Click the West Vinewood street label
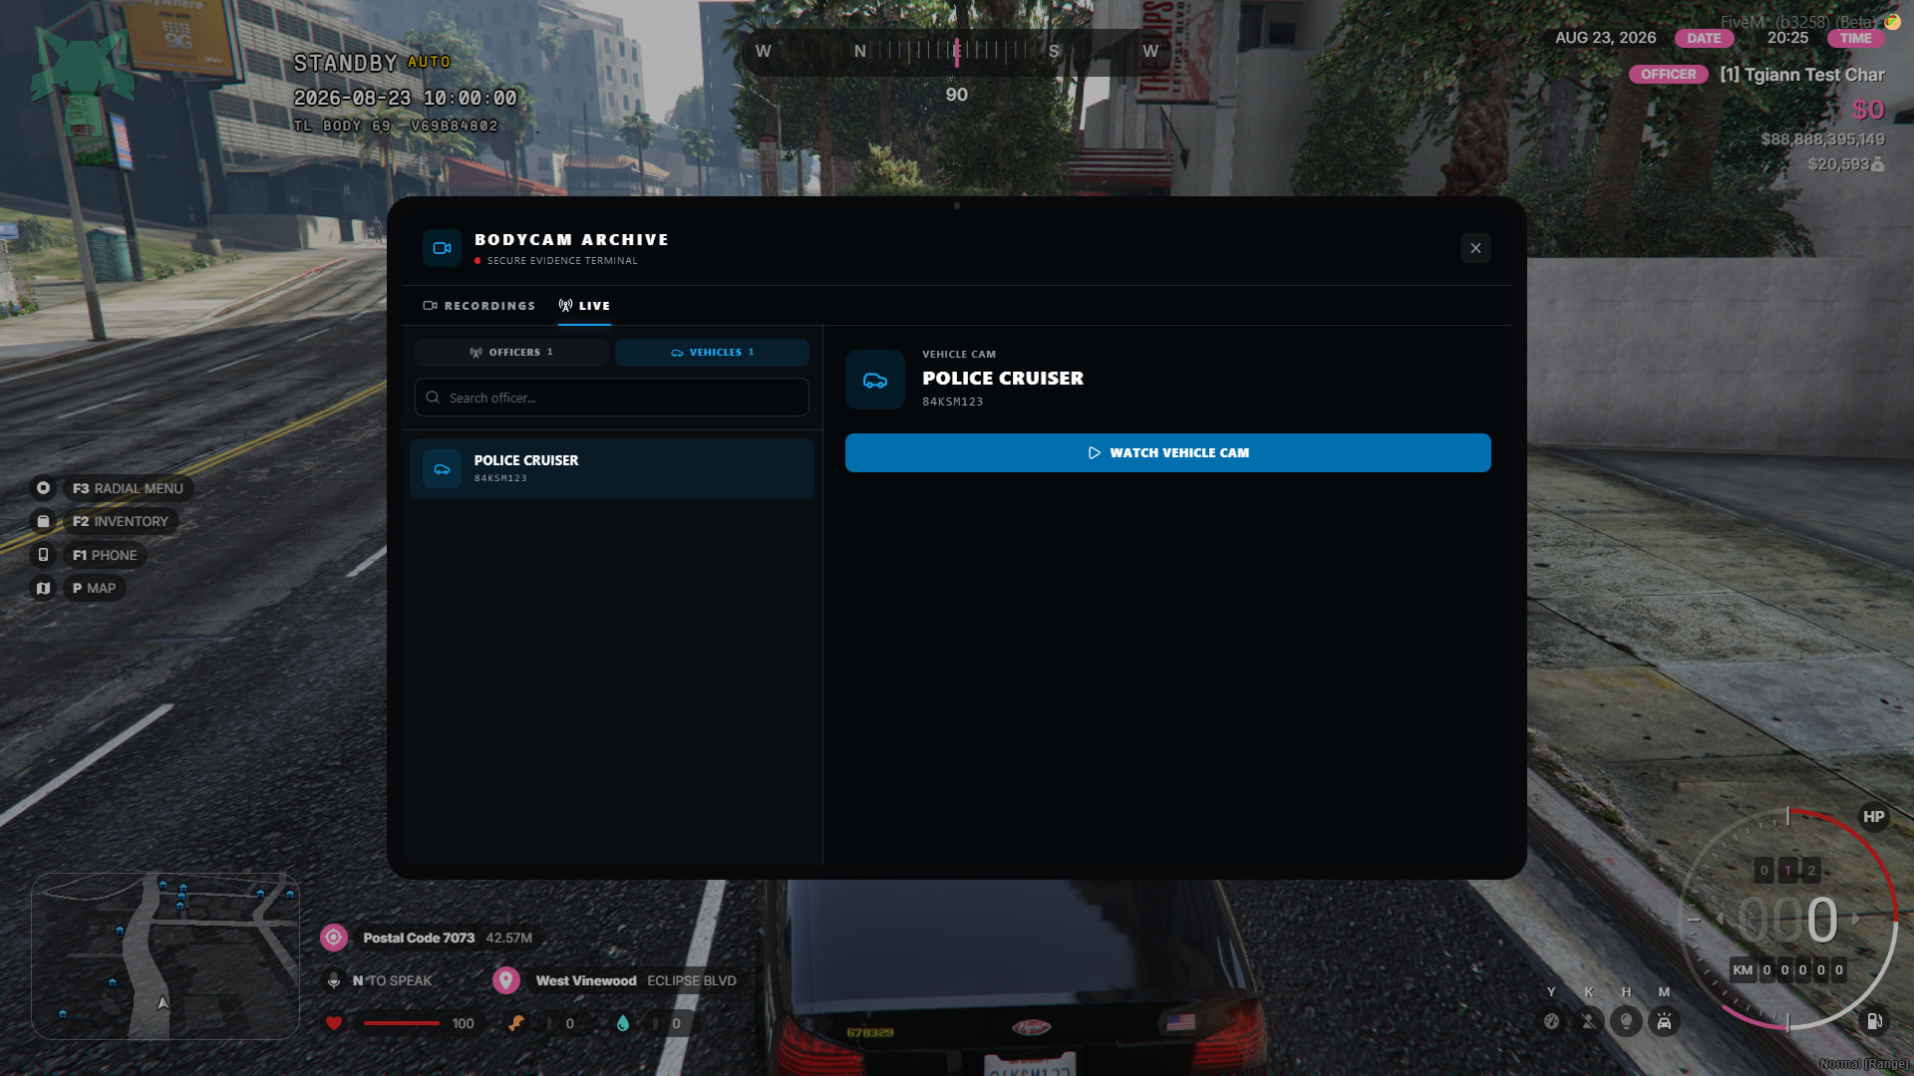The width and height of the screenshot is (1914, 1076). click(x=586, y=980)
